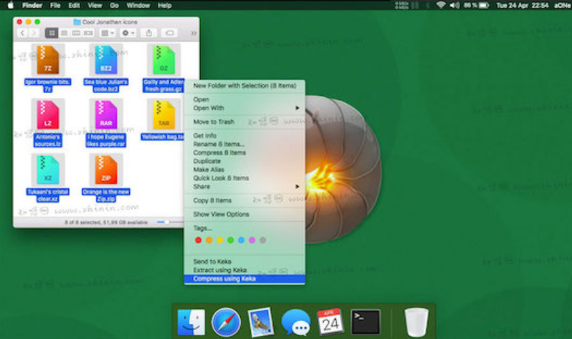572x339 pixels.
Task: Select the 7Z archive file icon
Action: 48,60
